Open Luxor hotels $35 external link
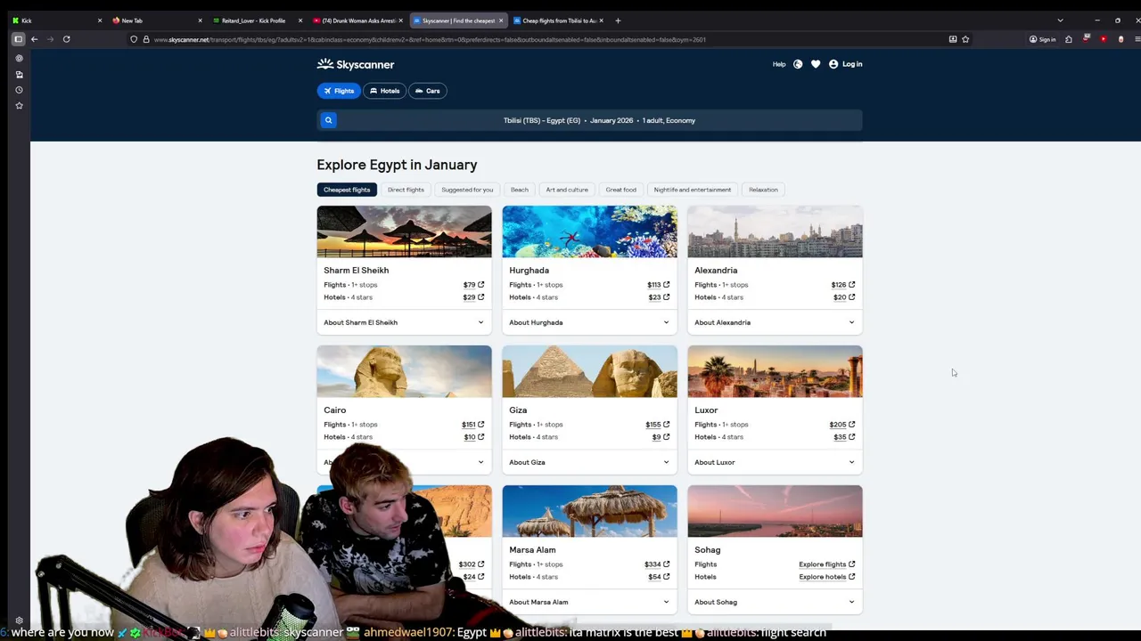The image size is (1141, 641). pos(844,437)
